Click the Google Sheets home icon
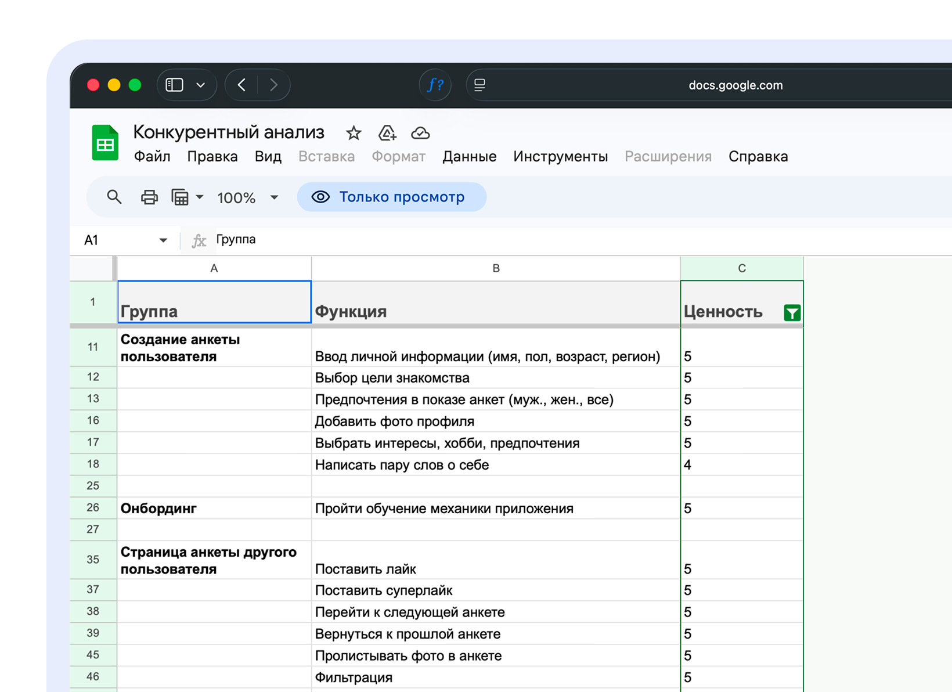The height and width of the screenshot is (692, 952). coord(105,143)
